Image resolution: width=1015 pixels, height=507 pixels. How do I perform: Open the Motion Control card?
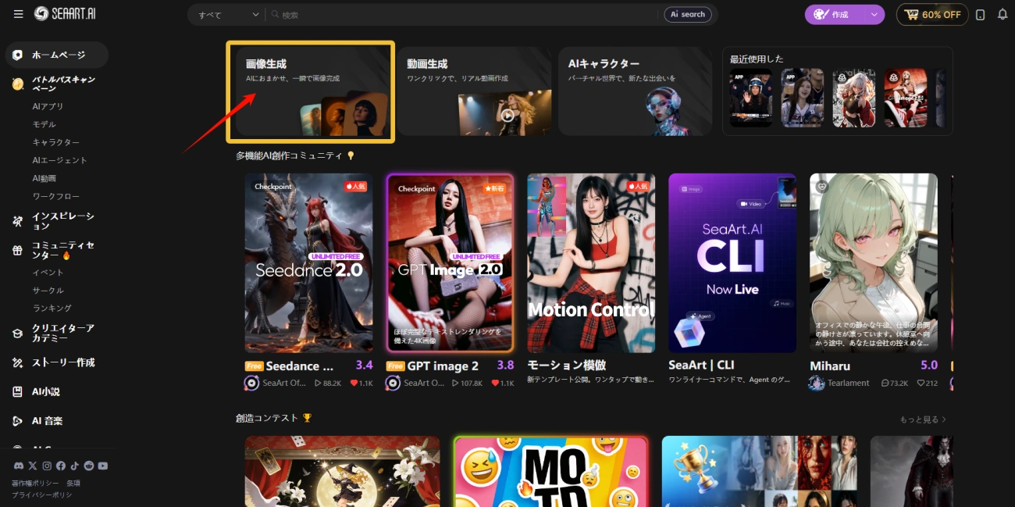(591, 263)
